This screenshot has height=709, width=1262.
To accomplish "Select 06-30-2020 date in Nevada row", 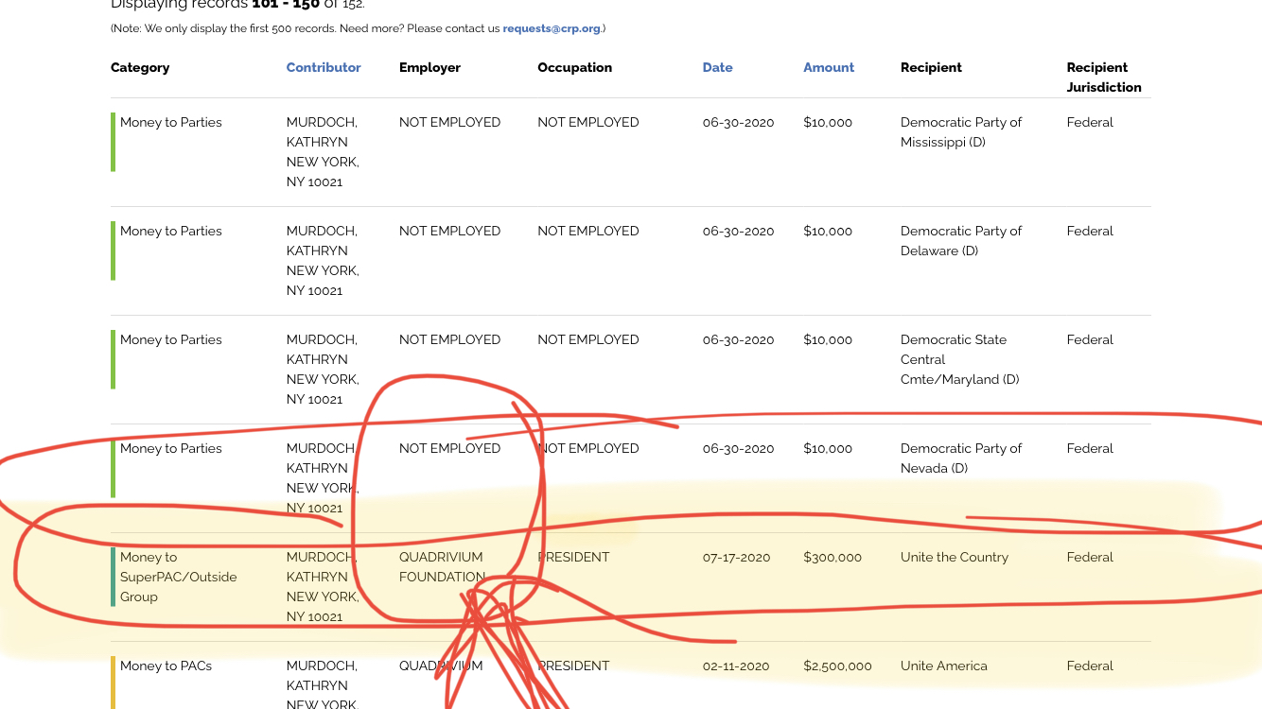I will coord(738,448).
